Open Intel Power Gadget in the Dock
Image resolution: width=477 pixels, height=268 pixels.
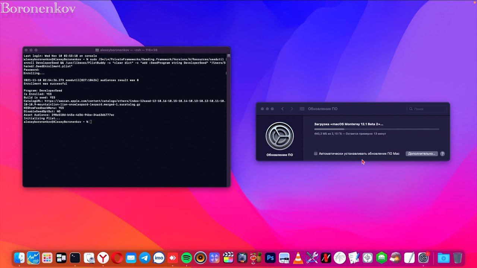pos(33,258)
